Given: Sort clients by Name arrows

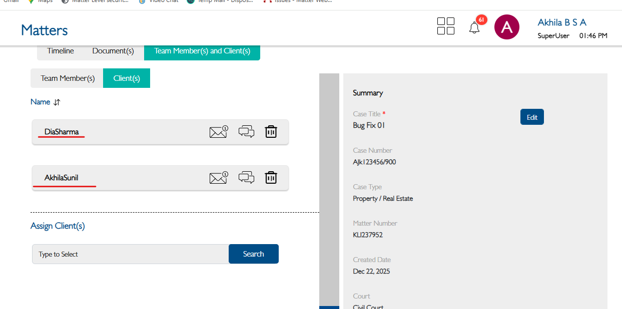Looking at the screenshot, I should [x=57, y=102].
